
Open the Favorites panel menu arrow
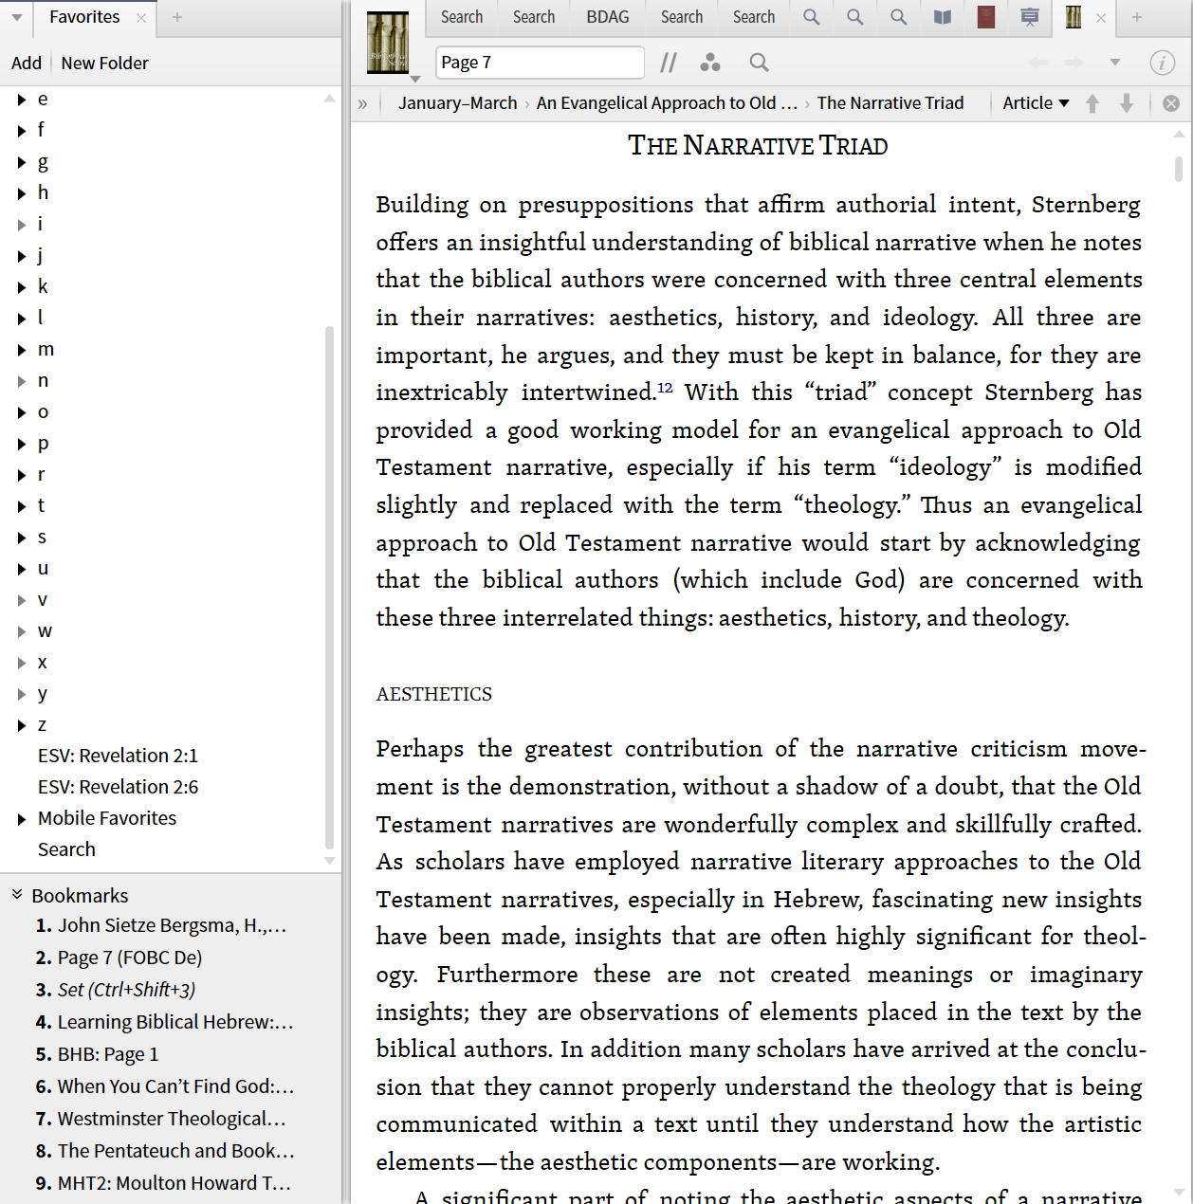pos(17,17)
